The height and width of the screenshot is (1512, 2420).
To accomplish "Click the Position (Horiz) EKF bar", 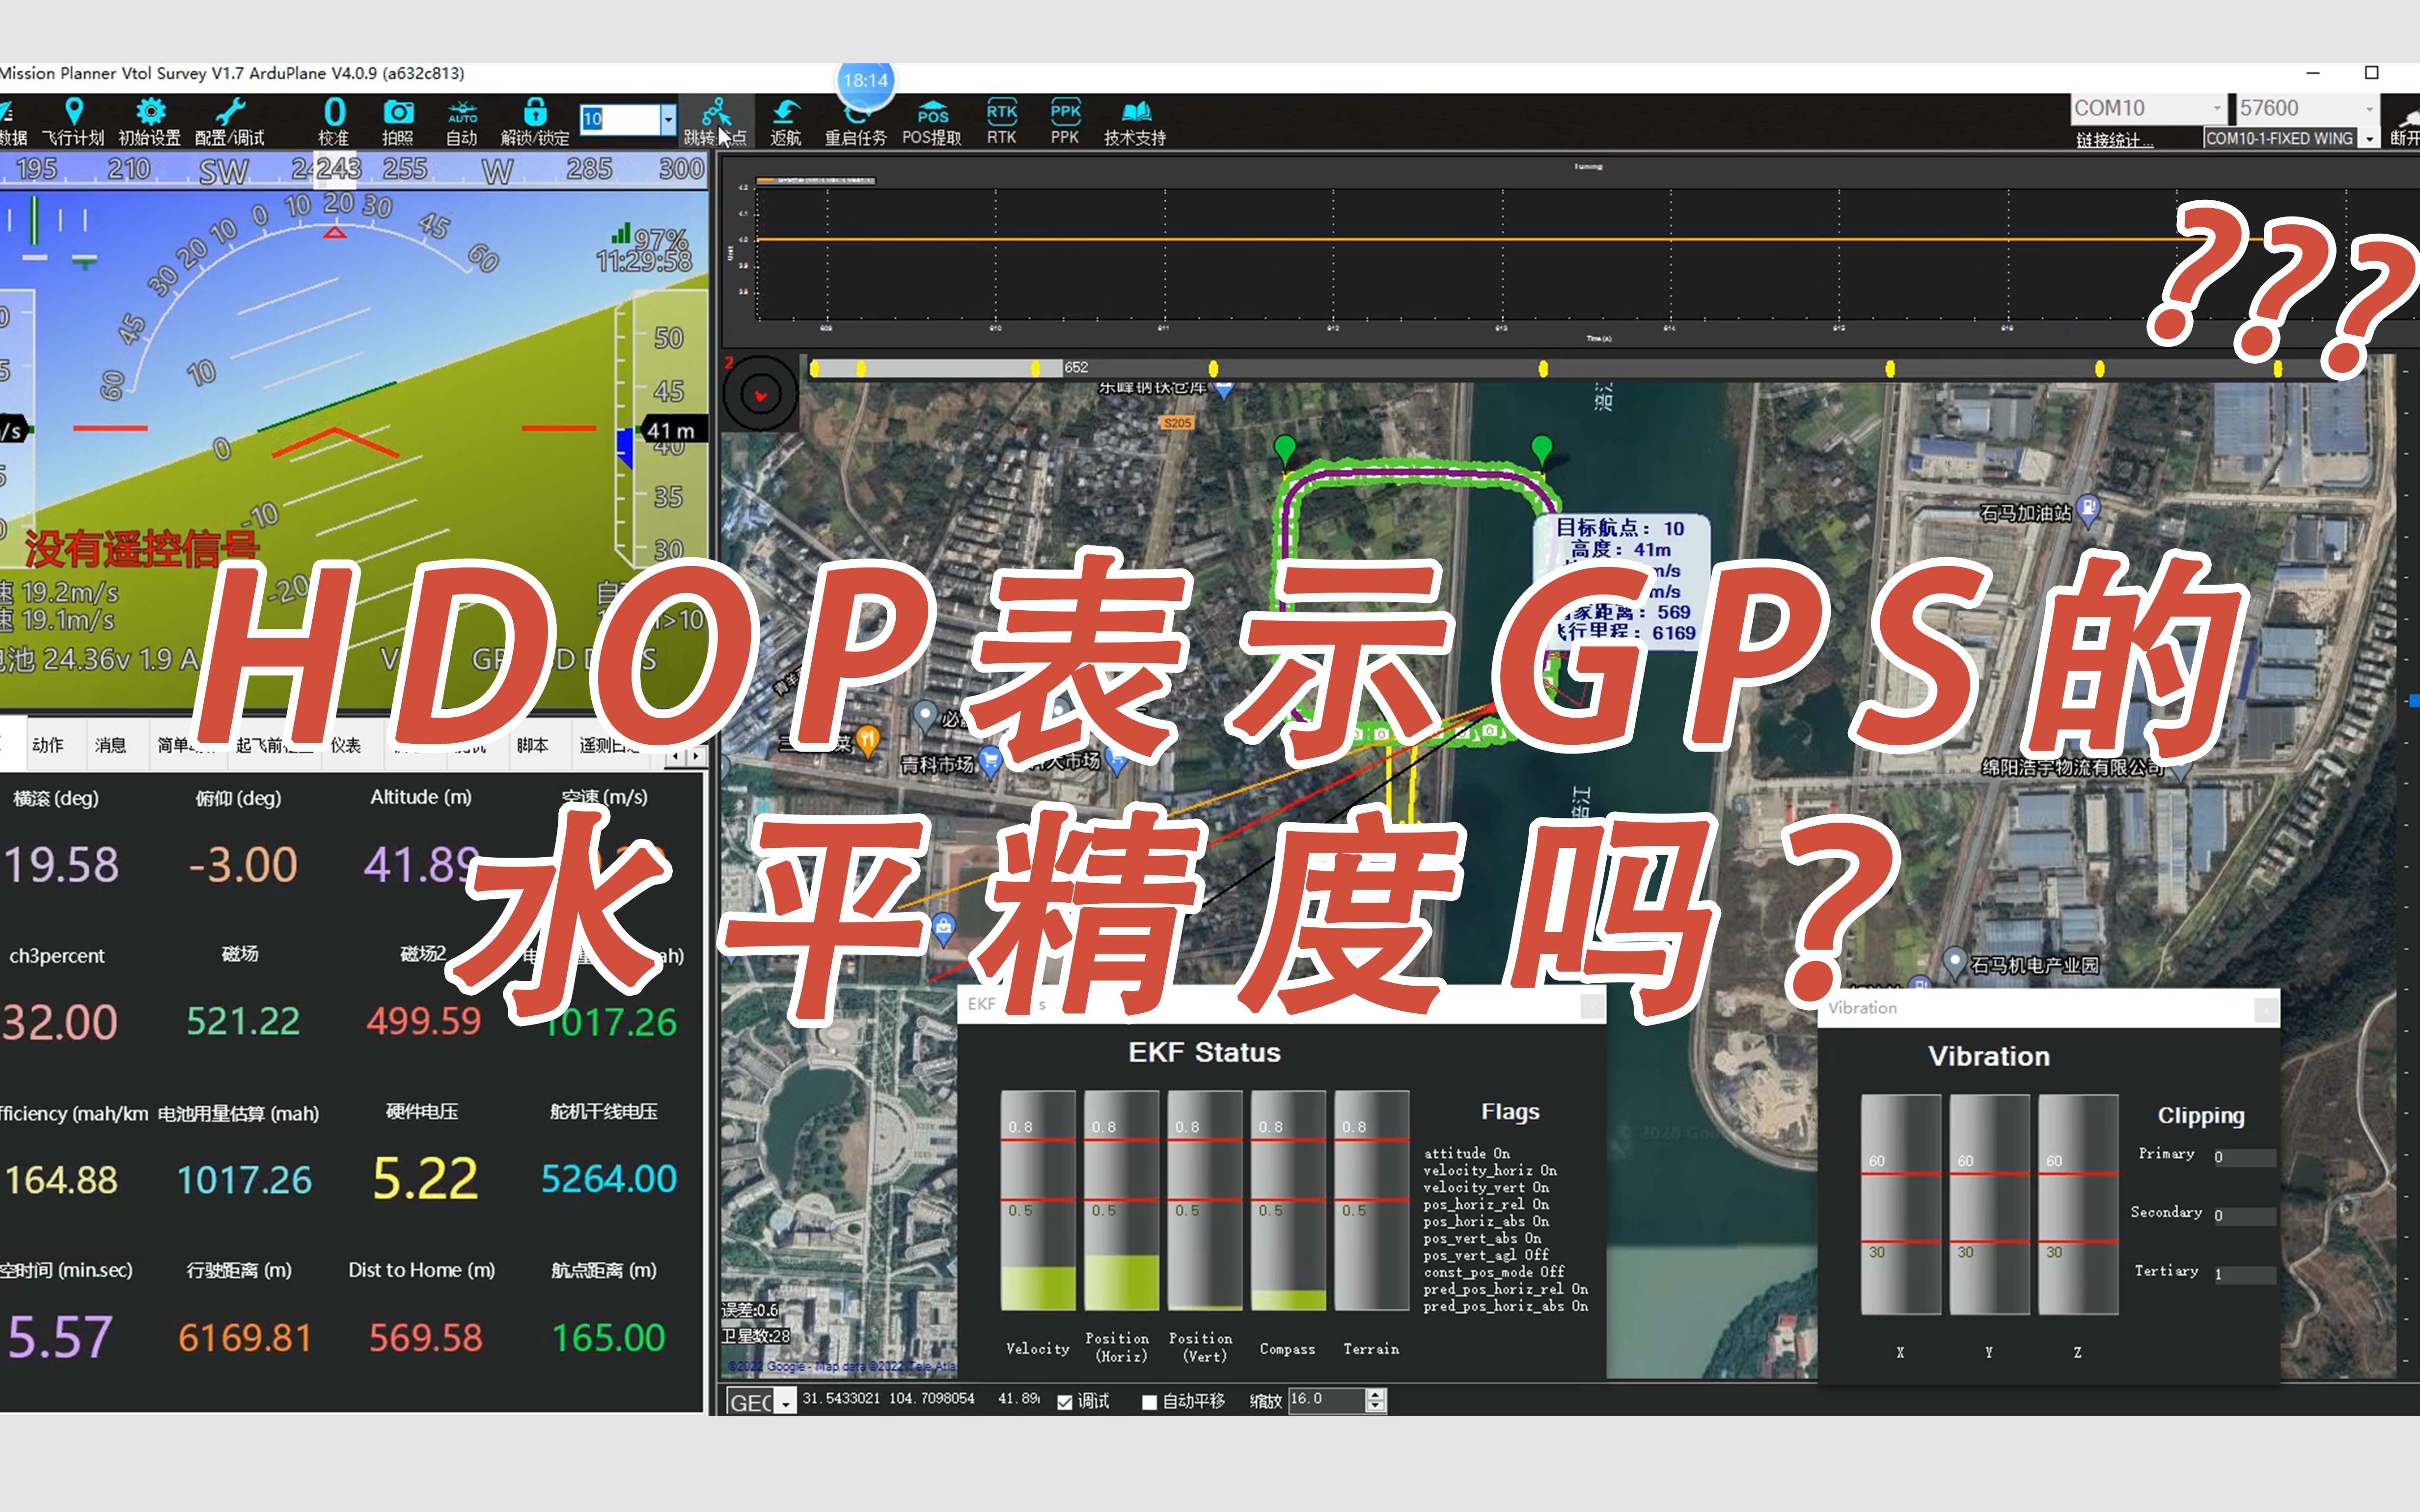I will (1121, 1200).
